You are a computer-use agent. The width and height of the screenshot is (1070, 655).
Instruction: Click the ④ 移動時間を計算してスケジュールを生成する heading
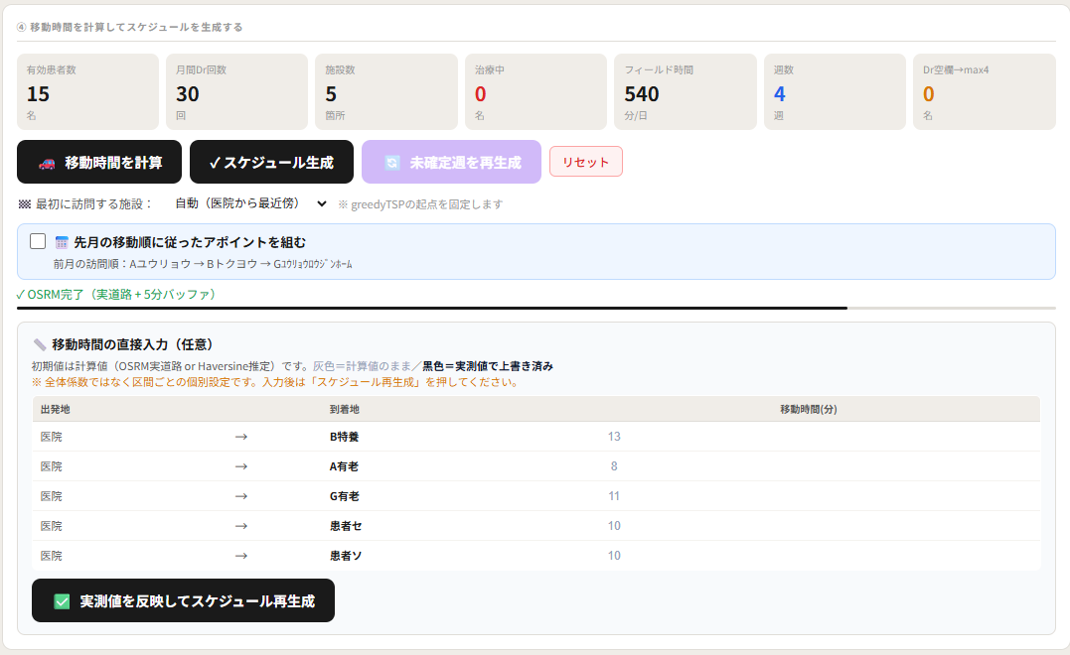(x=130, y=27)
